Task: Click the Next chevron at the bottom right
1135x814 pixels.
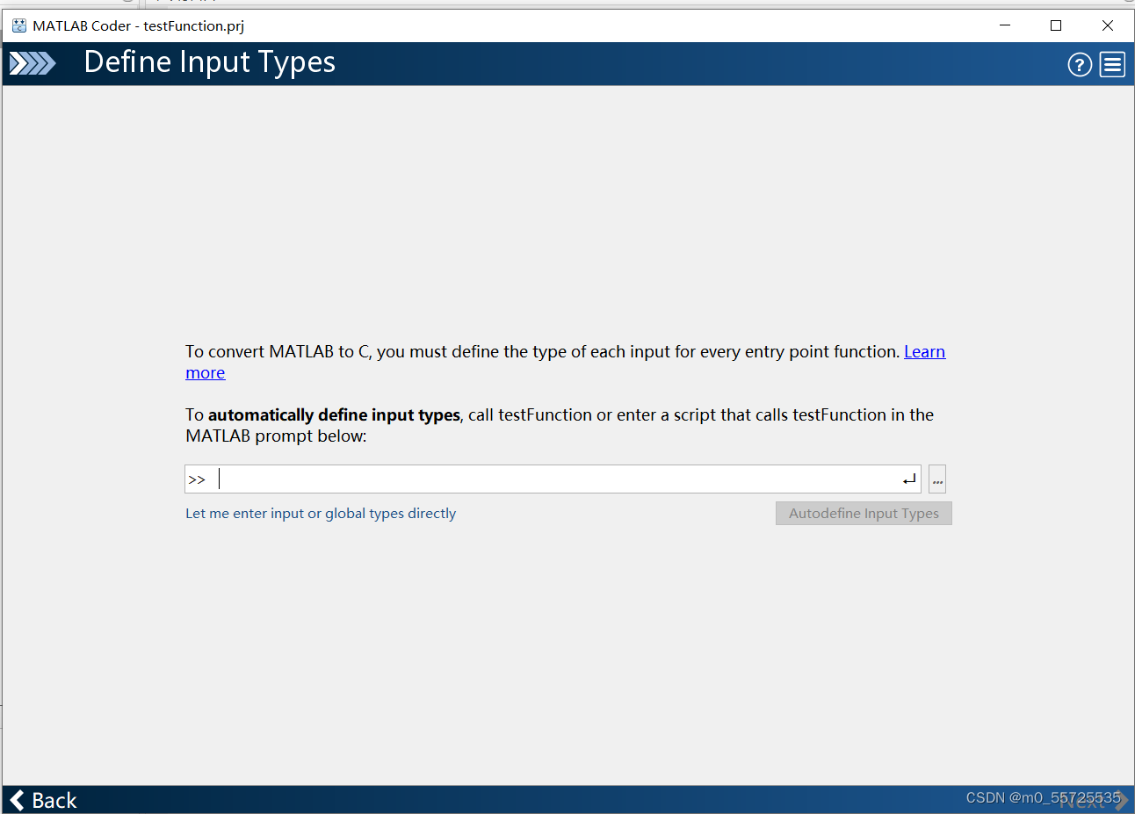Action: (x=1122, y=800)
